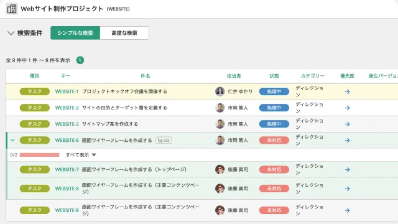This screenshot has height=224, width=398.
Task: Click the priority arrow in WEBSITE-2 row
Action: pyautogui.click(x=348, y=108)
